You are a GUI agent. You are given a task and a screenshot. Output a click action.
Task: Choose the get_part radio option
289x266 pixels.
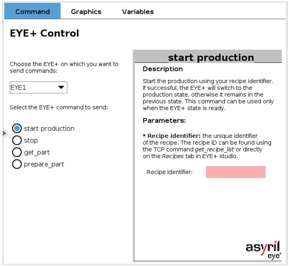pyautogui.click(x=17, y=152)
